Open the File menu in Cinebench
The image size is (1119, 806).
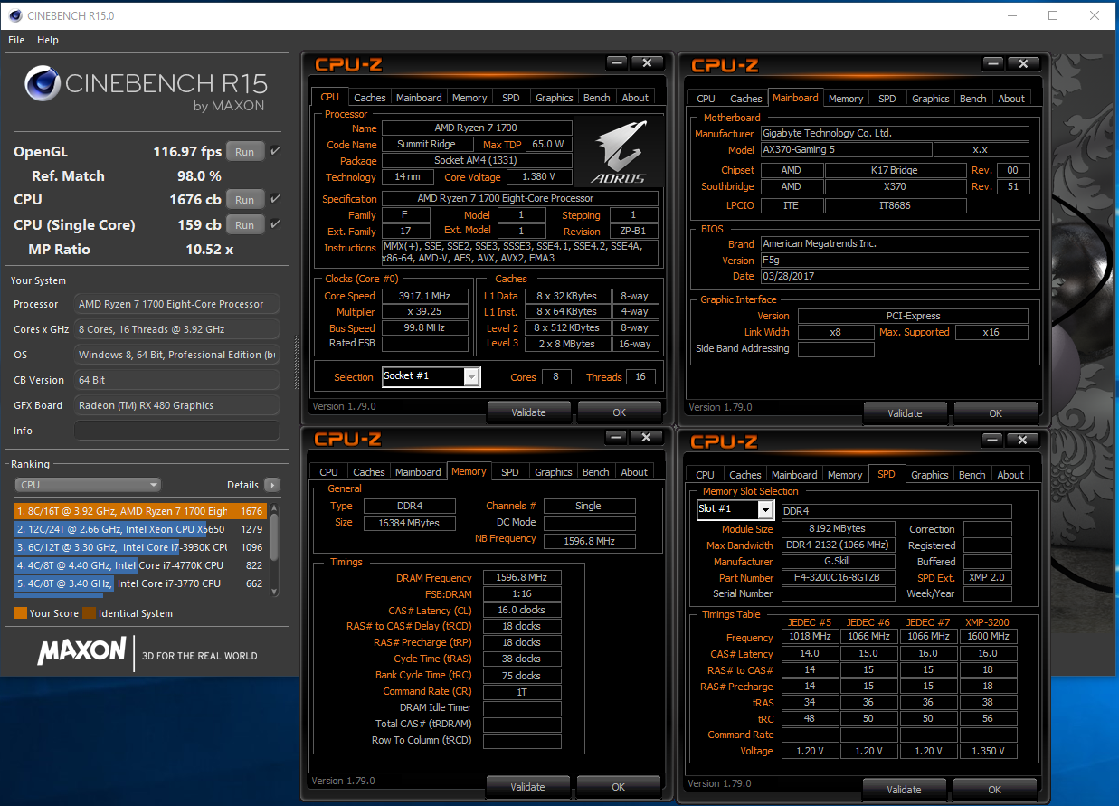16,40
